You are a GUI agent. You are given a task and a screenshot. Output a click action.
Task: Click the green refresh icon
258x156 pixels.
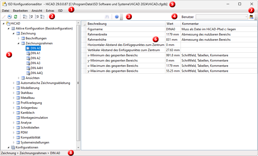click(16, 17)
